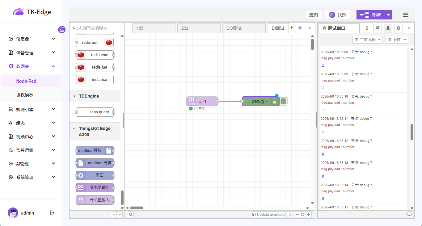The image size is (422, 226).
Task: Open the hamburger main menu
Action: point(406,15)
